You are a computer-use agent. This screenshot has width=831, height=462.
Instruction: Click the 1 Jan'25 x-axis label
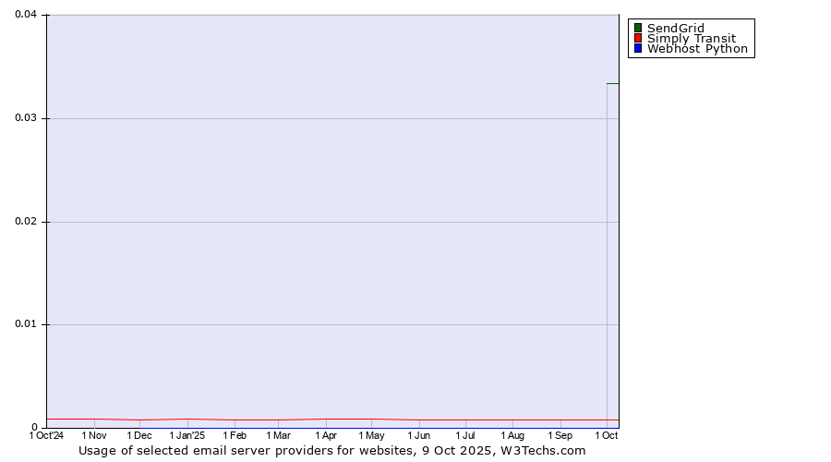(x=187, y=435)
